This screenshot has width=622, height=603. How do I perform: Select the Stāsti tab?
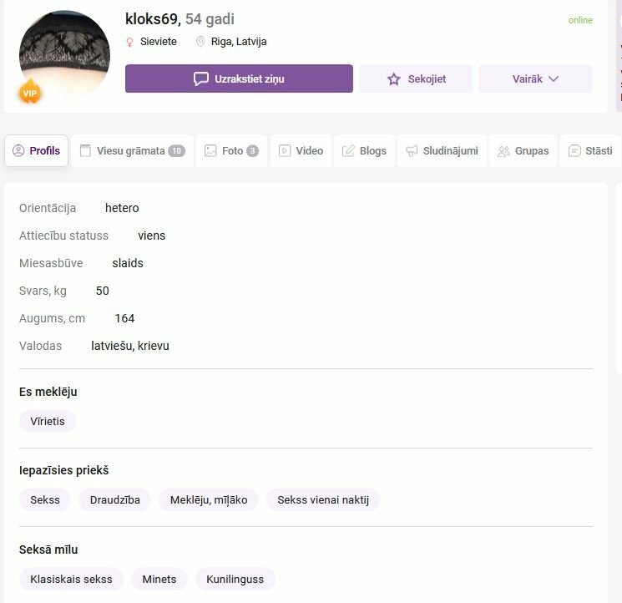590,150
